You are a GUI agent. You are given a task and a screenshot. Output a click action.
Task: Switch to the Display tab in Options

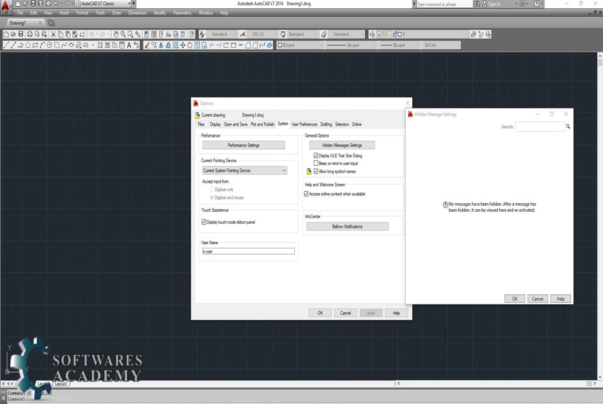[x=215, y=125]
